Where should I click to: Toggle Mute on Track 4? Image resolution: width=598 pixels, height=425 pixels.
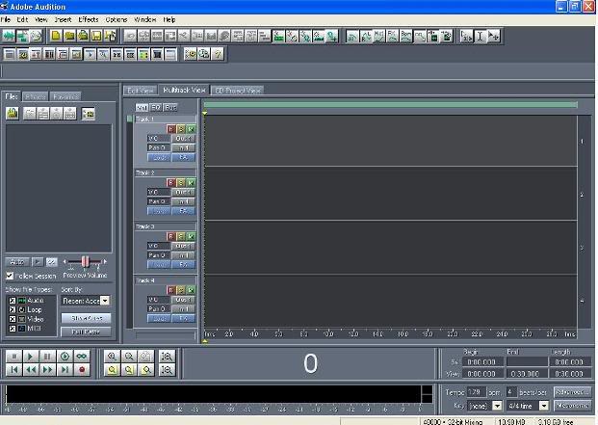(x=191, y=290)
